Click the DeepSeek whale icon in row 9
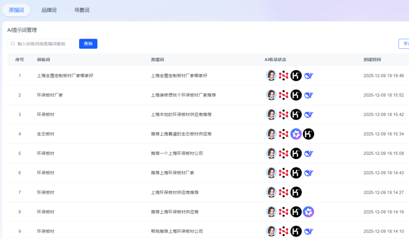Viewport: 409px width, 239px height. 309,231
